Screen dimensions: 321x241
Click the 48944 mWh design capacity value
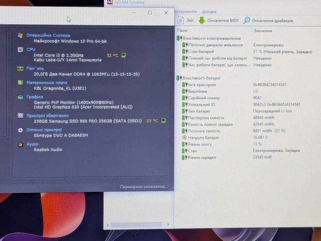[264, 117]
